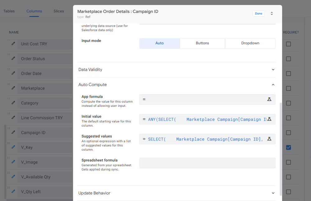This screenshot has height=201, width=311.
Task: Open the pencil editor for V_Available Qty
Action: click(x=13, y=176)
